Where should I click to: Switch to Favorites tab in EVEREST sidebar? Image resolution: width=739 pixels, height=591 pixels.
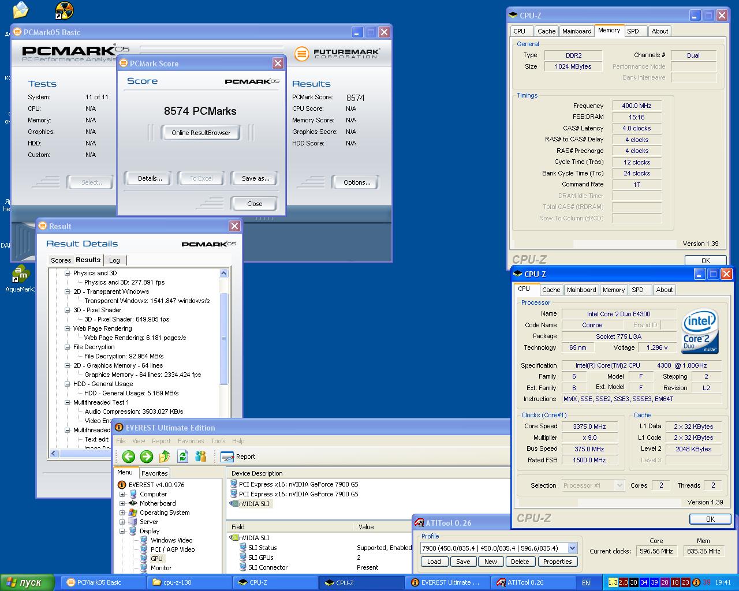[155, 473]
